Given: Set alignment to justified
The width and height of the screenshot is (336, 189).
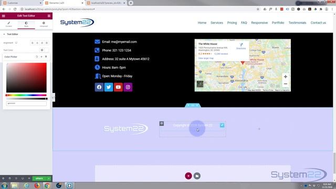Looking at the screenshot, I should [47, 43].
